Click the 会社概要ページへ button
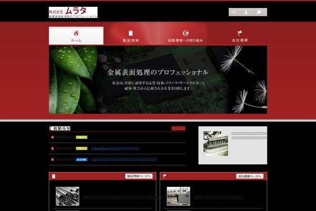Image resolution: width=316 pixels, height=211 pixels. click(x=250, y=176)
